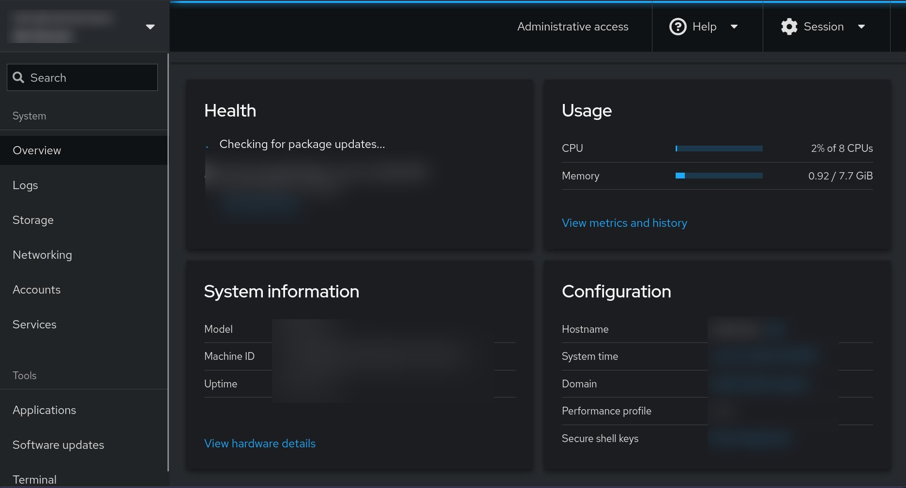Click the sidebar vertical scrollbar
The width and height of the screenshot is (906, 488).
(168, 262)
